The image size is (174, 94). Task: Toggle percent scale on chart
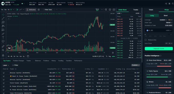106,56
